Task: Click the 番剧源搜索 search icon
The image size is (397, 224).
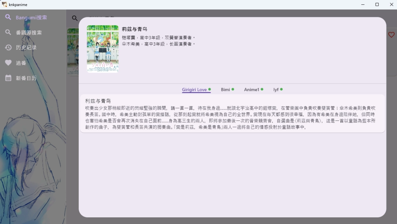Action: pos(8,32)
